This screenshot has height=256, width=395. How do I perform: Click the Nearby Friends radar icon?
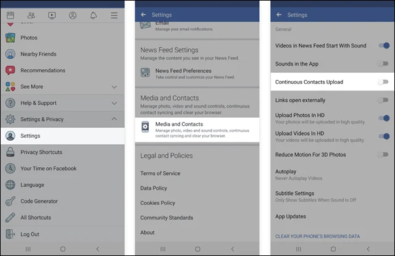pyautogui.click(x=10, y=54)
